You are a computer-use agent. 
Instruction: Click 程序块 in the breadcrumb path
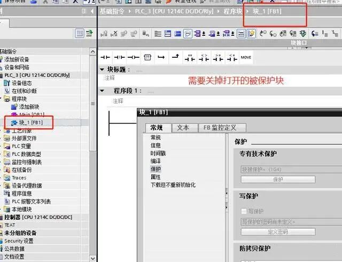coord(233,11)
